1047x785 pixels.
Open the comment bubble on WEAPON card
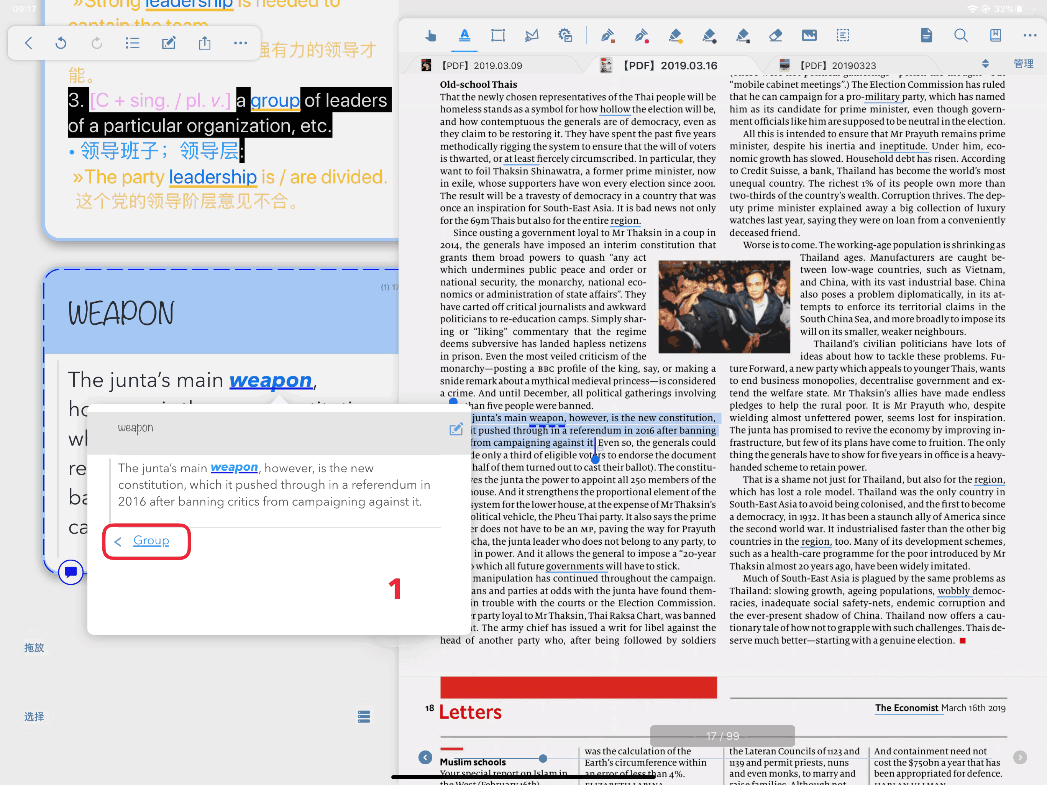pyautogui.click(x=71, y=572)
